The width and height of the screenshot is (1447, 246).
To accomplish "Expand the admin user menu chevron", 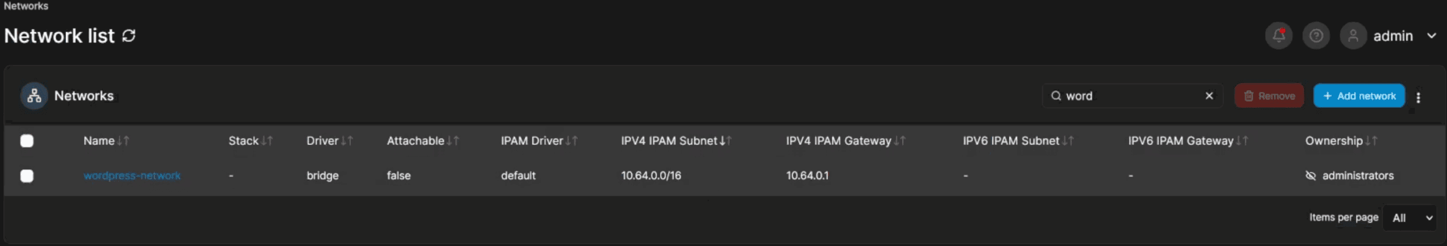I will (x=1431, y=36).
